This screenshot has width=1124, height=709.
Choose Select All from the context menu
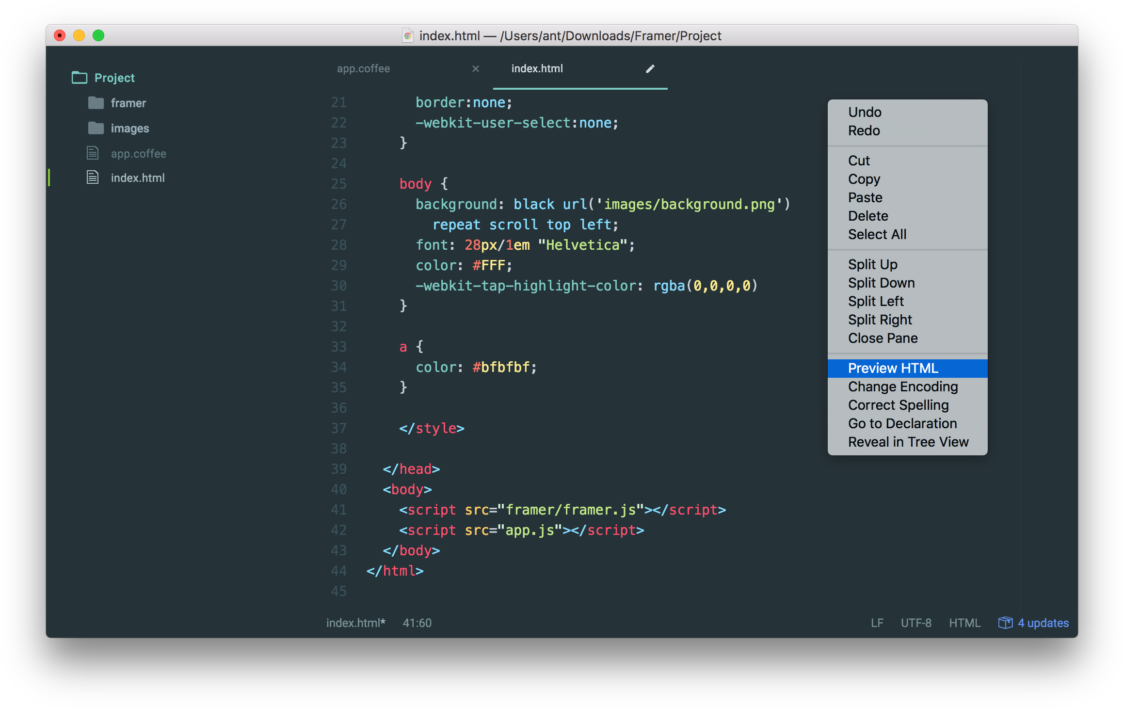(x=907, y=234)
